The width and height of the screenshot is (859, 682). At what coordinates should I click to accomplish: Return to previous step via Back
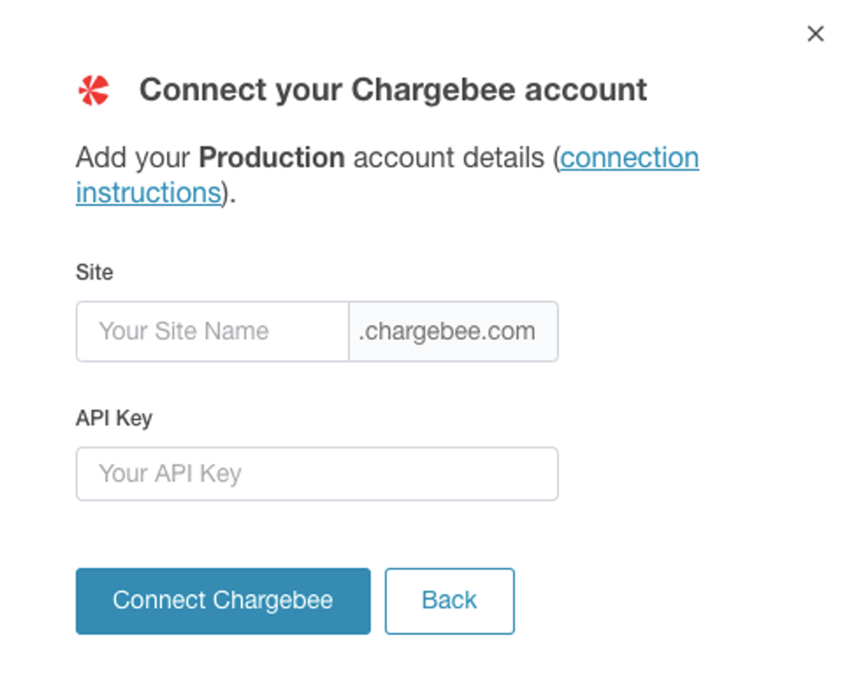point(449,601)
